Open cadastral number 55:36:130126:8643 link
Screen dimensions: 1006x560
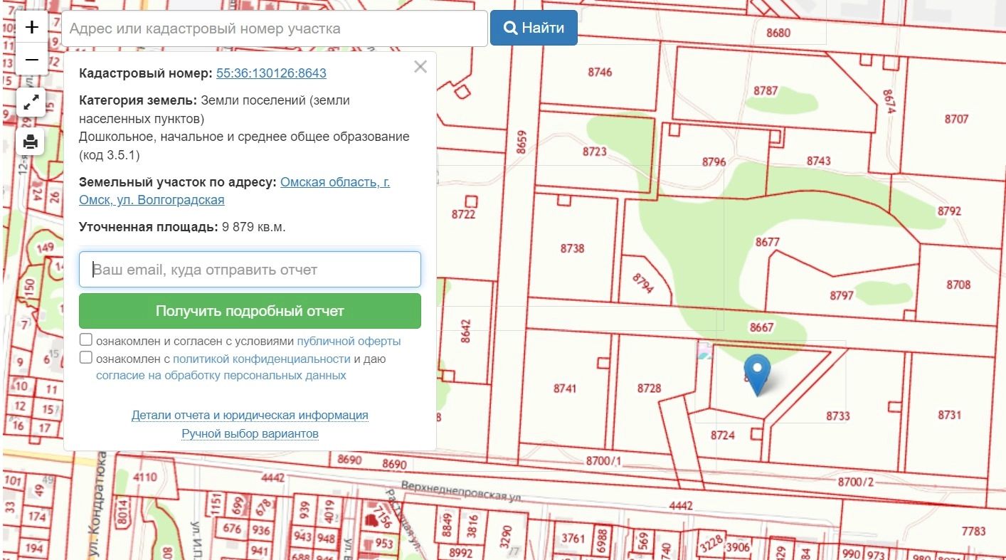271,73
